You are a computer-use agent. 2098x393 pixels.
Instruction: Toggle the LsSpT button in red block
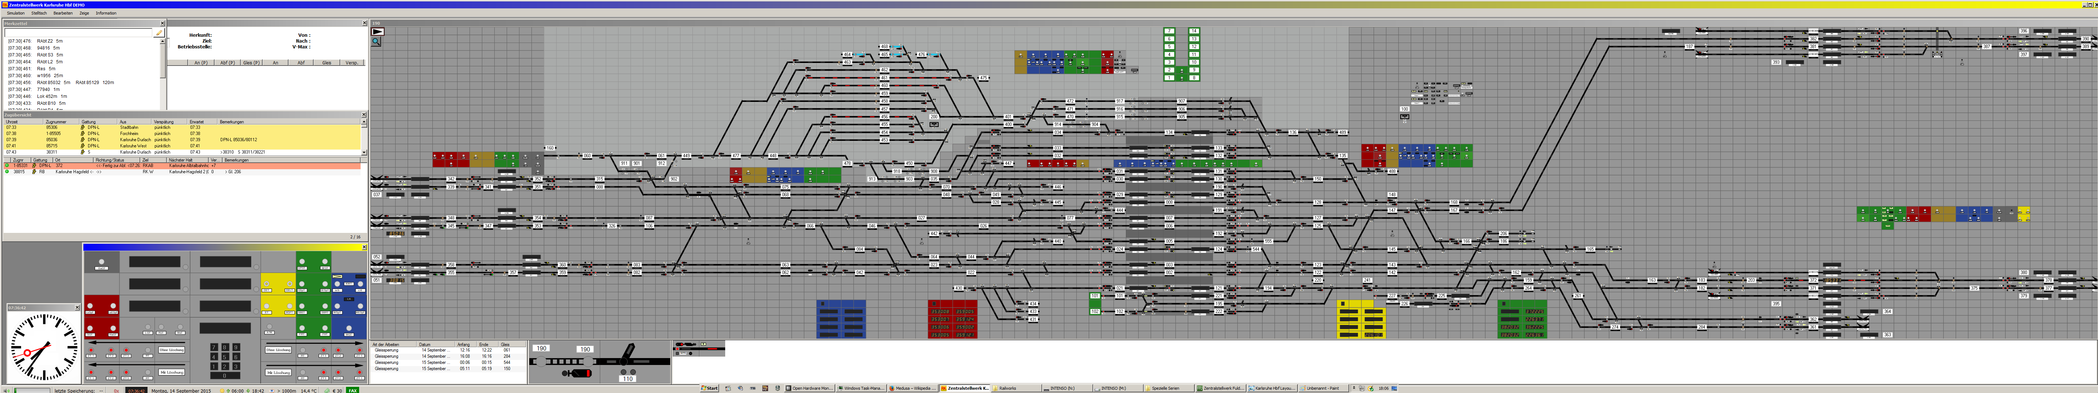coord(90,306)
